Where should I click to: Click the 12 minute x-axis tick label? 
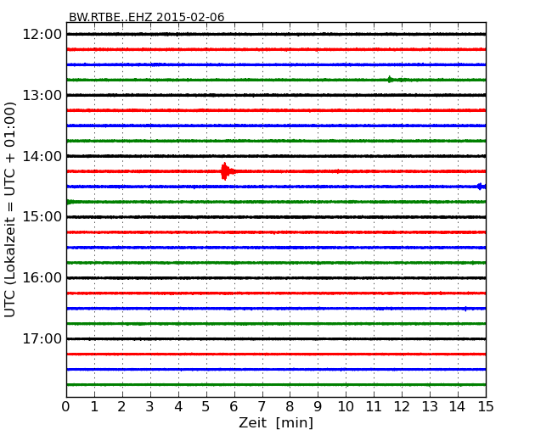tap(402, 406)
